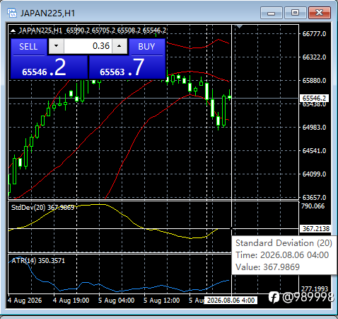Image resolution: width=338 pixels, height=319 pixels.
Task: Click the 5 Aug 04:00 time label
Action: pyautogui.click(x=116, y=301)
